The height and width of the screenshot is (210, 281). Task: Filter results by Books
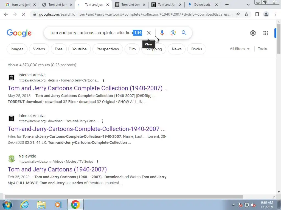pyautogui.click(x=196, y=49)
